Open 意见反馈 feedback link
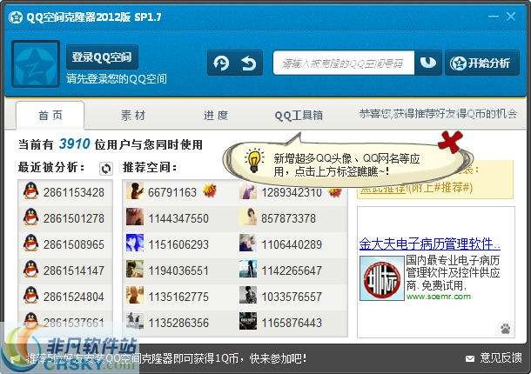Image resolution: width=531 pixels, height=374 pixels. point(501,357)
